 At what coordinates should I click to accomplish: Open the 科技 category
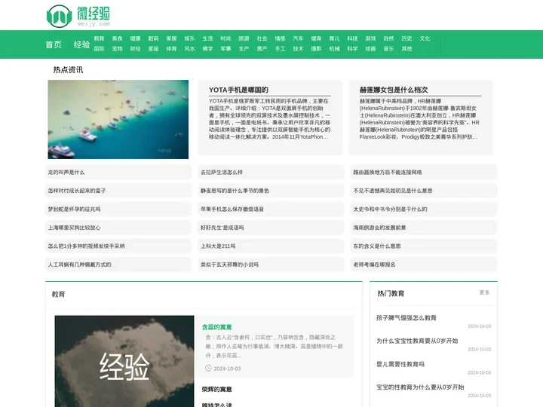point(352,38)
